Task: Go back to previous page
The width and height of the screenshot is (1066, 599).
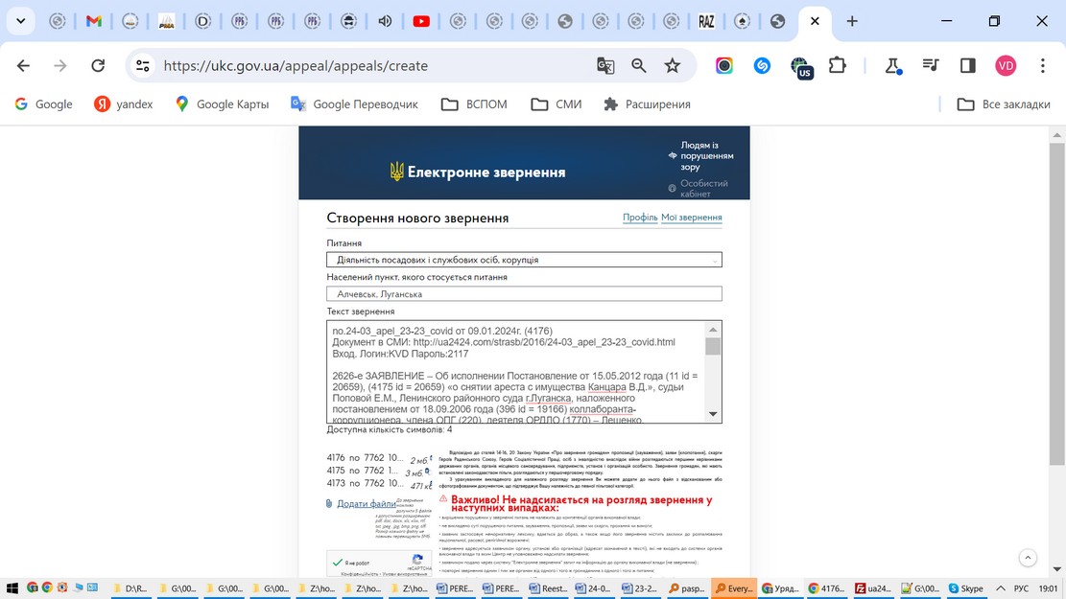Action: tap(23, 66)
